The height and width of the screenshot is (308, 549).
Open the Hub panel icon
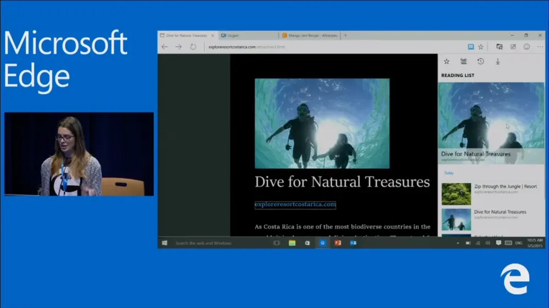(x=499, y=47)
